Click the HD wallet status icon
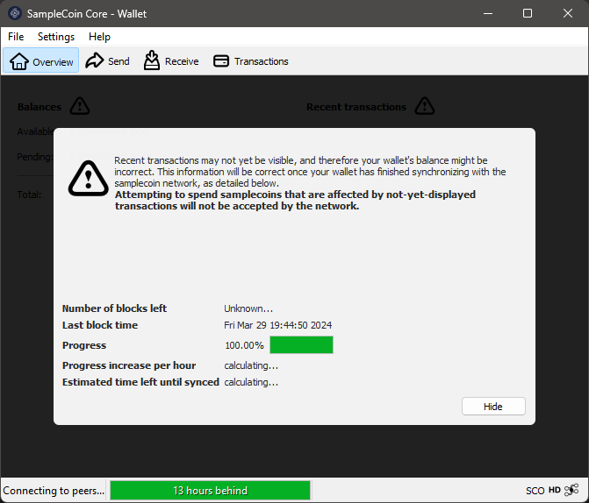 (x=555, y=491)
